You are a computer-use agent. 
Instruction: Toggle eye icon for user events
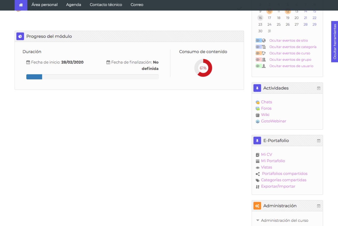[x=258, y=66]
